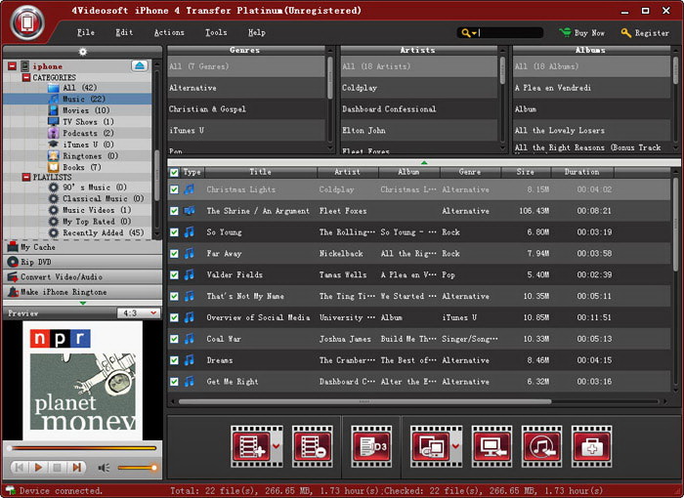
Task: Collapse the CATEGORIES tree node
Action: coord(25,77)
